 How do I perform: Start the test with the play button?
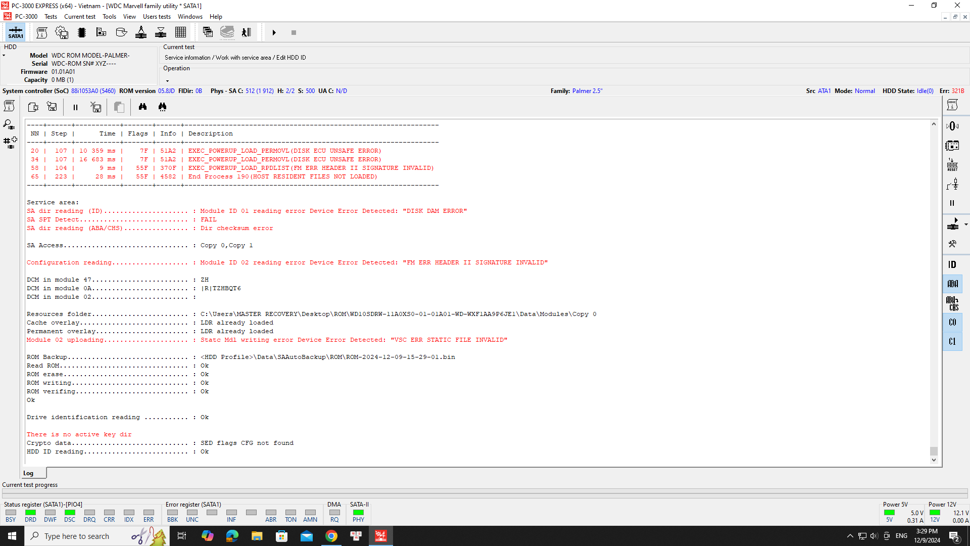click(x=274, y=32)
